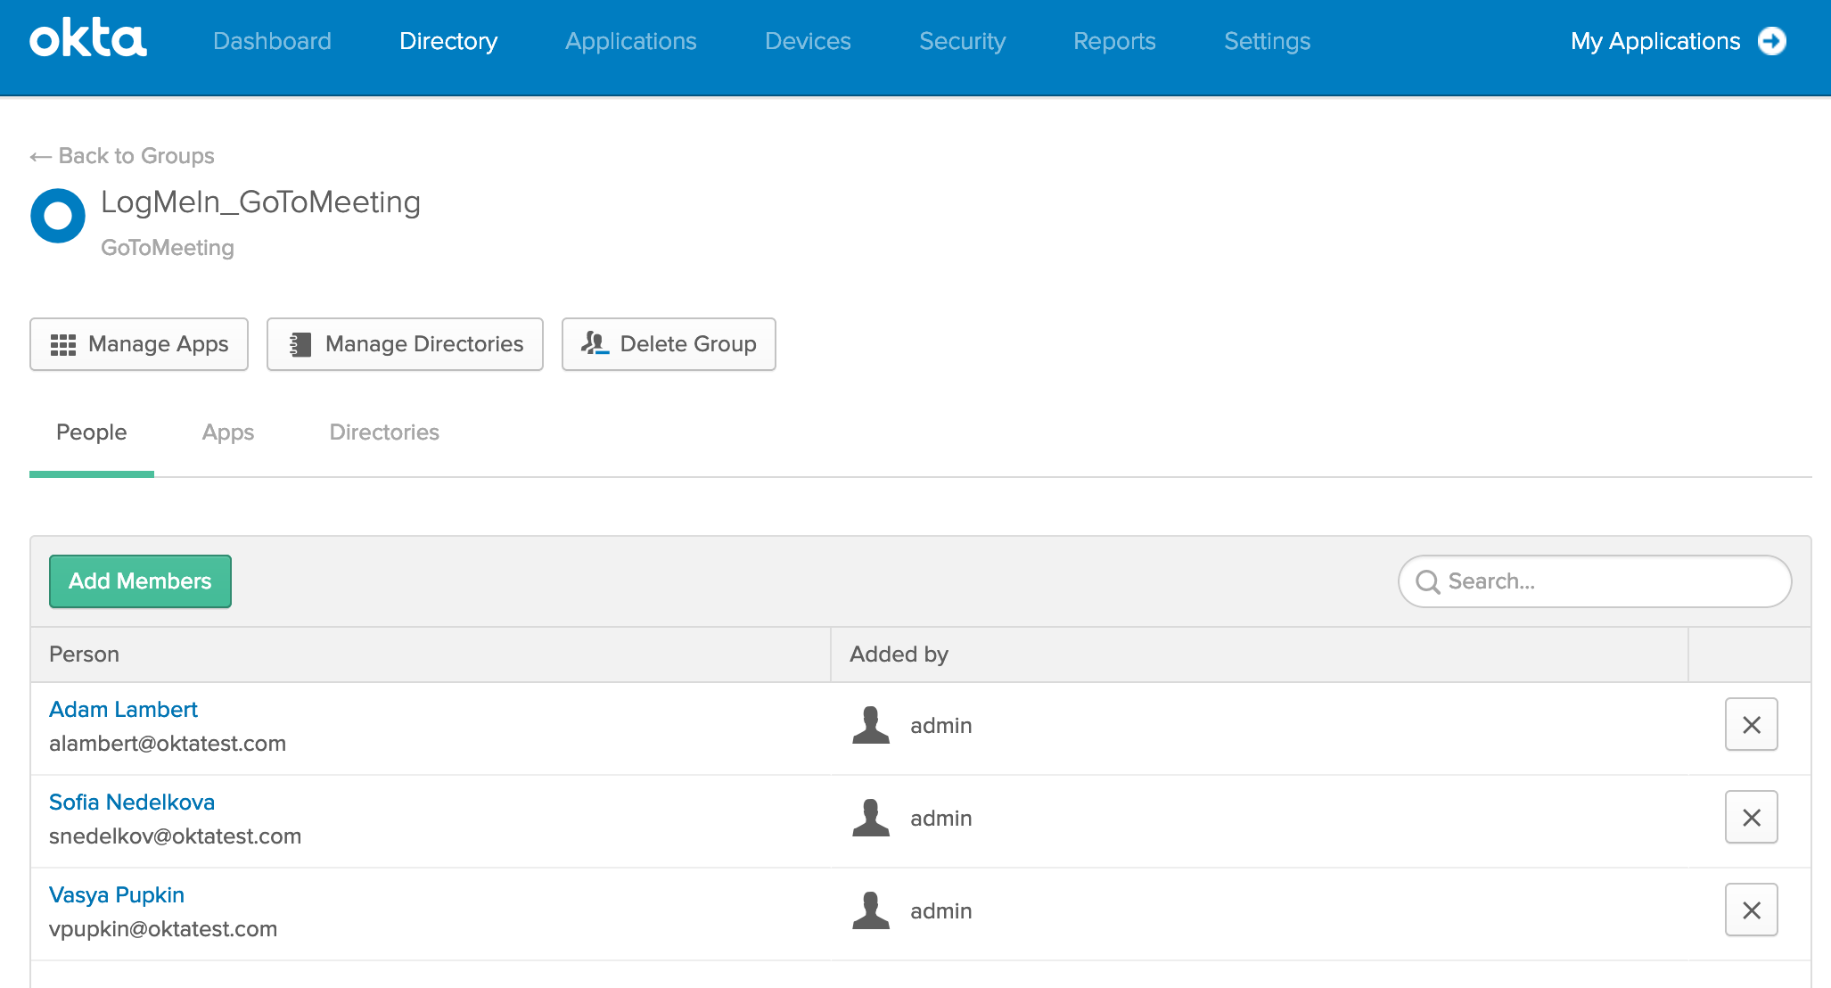Viewport: 1831px width, 988px height.
Task: Click the search magnifier icon
Action: tap(1428, 582)
